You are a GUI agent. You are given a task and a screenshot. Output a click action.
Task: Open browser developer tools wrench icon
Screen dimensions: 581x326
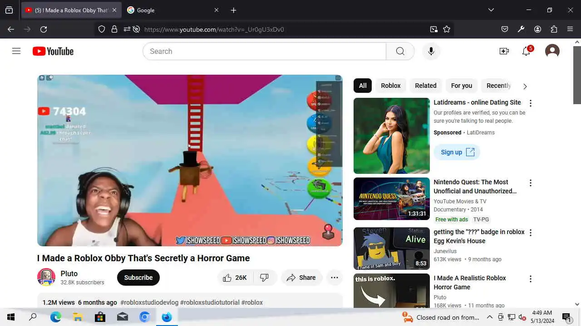click(521, 29)
